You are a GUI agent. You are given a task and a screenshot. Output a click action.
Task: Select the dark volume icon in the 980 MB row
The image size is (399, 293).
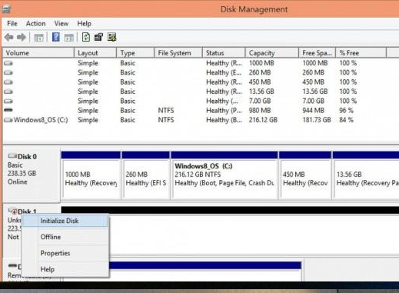pos(8,110)
